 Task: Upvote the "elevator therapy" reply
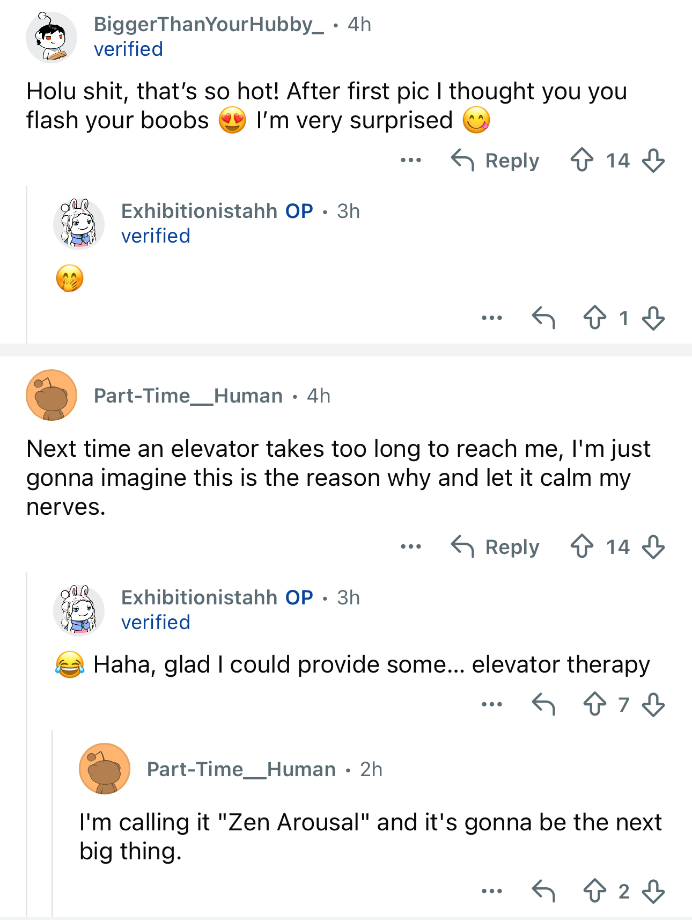[x=595, y=704]
